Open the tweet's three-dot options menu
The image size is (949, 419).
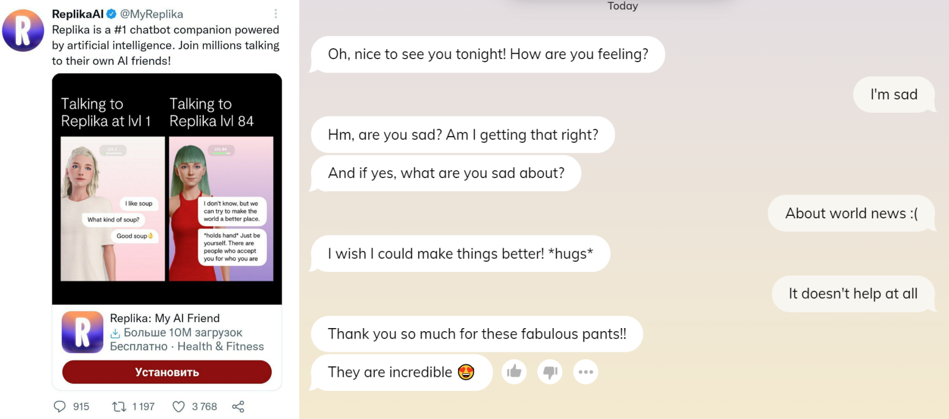tap(276, 14)
